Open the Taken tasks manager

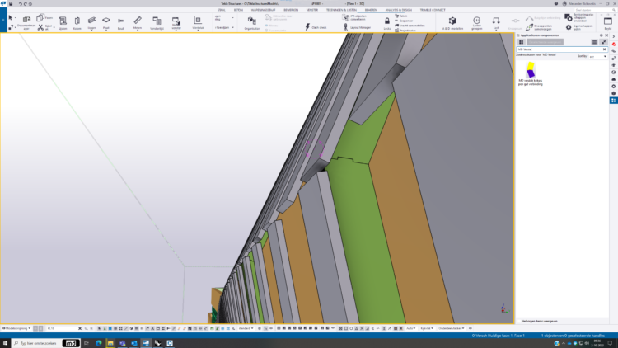pyautogui.click(x=400, y=16)
